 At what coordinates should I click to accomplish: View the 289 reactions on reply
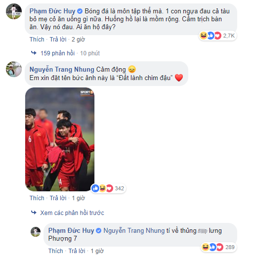tap(218, 247)
